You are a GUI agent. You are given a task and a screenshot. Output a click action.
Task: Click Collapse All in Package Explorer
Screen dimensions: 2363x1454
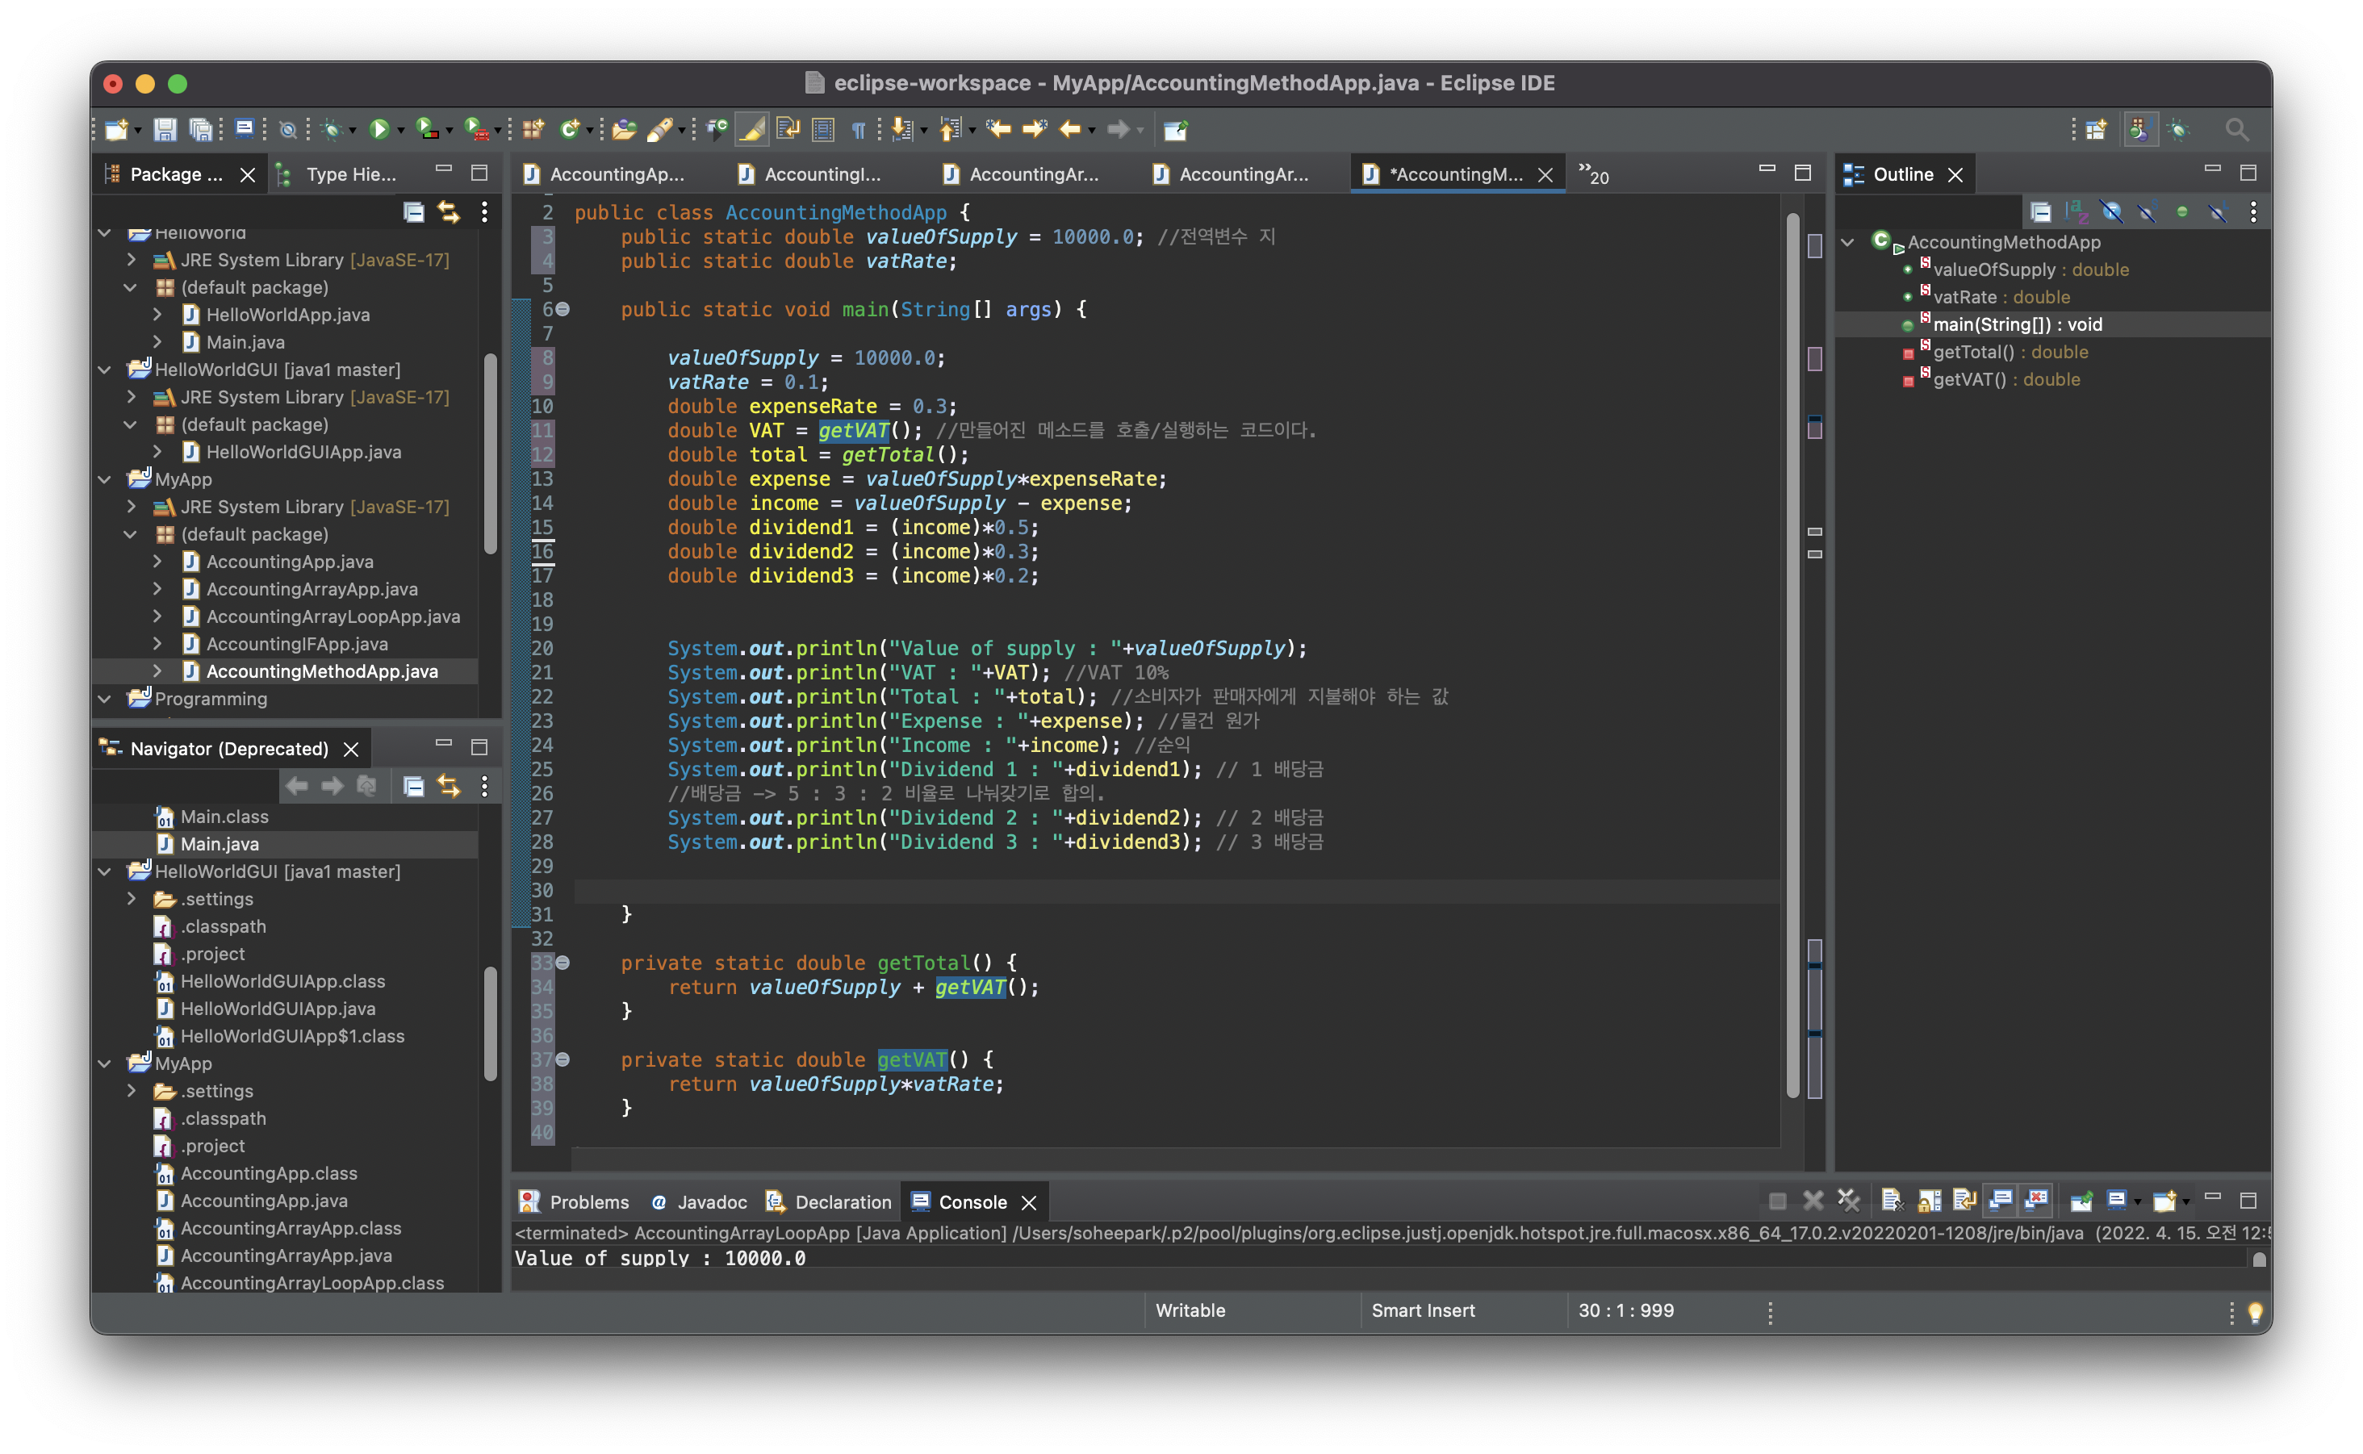point(413,211)
